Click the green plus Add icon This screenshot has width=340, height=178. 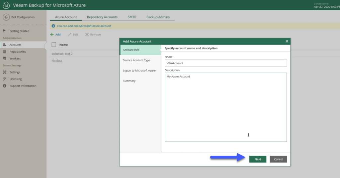tap(52, 34)
